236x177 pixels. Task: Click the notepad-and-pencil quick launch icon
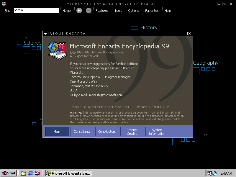point(24,173)
